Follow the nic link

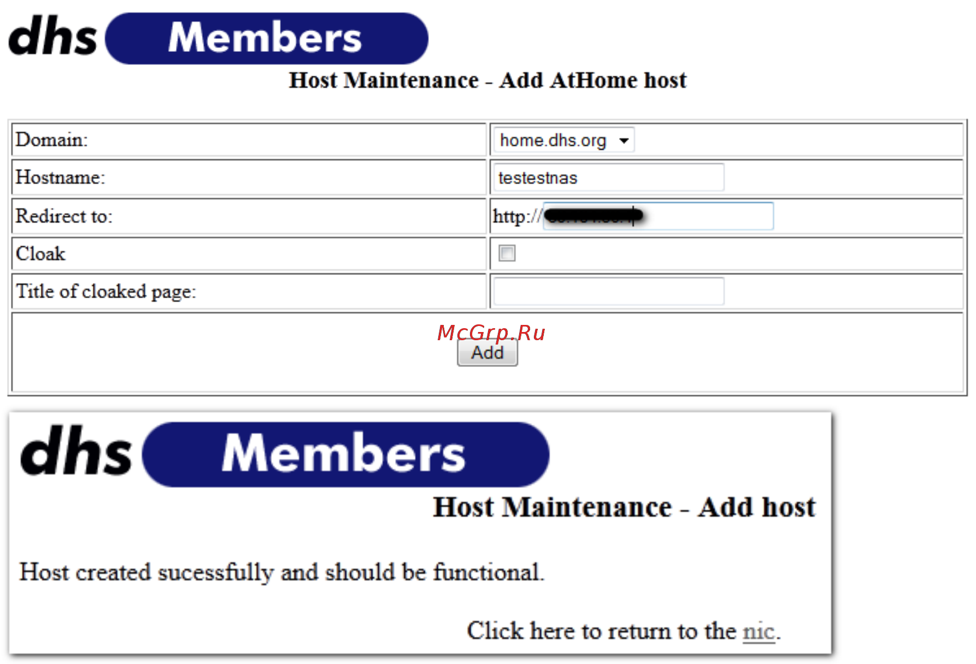759,631
